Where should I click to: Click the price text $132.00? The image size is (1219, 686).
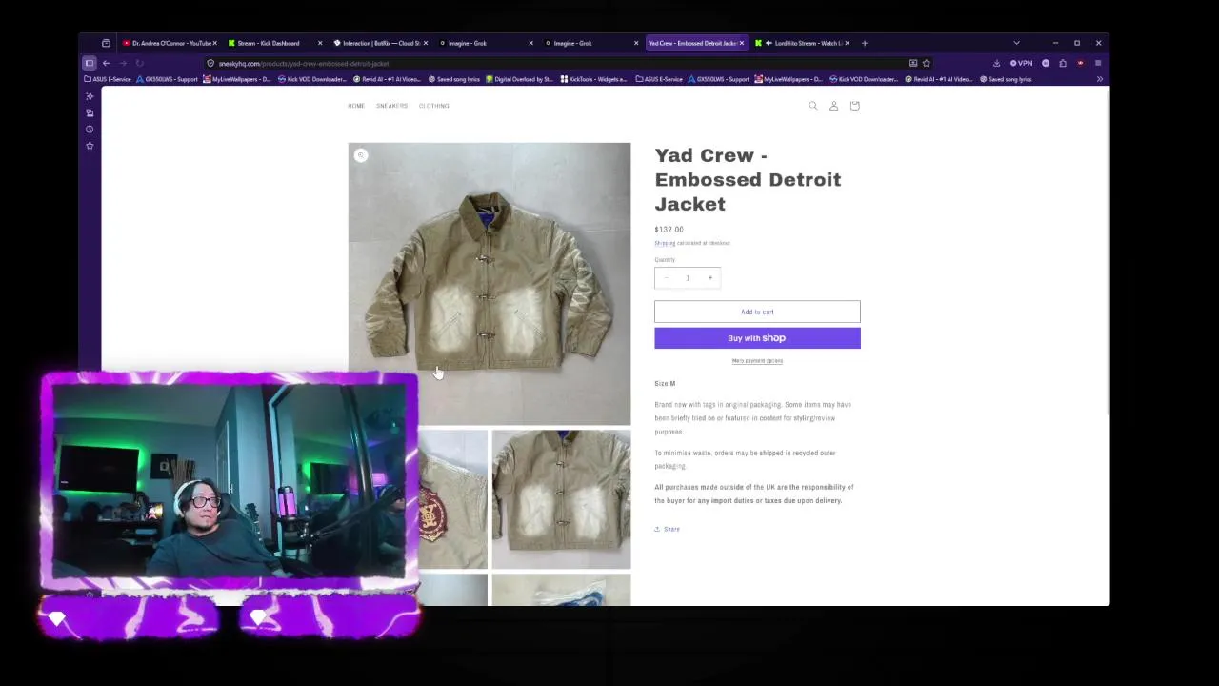click(x=669, y=230)
